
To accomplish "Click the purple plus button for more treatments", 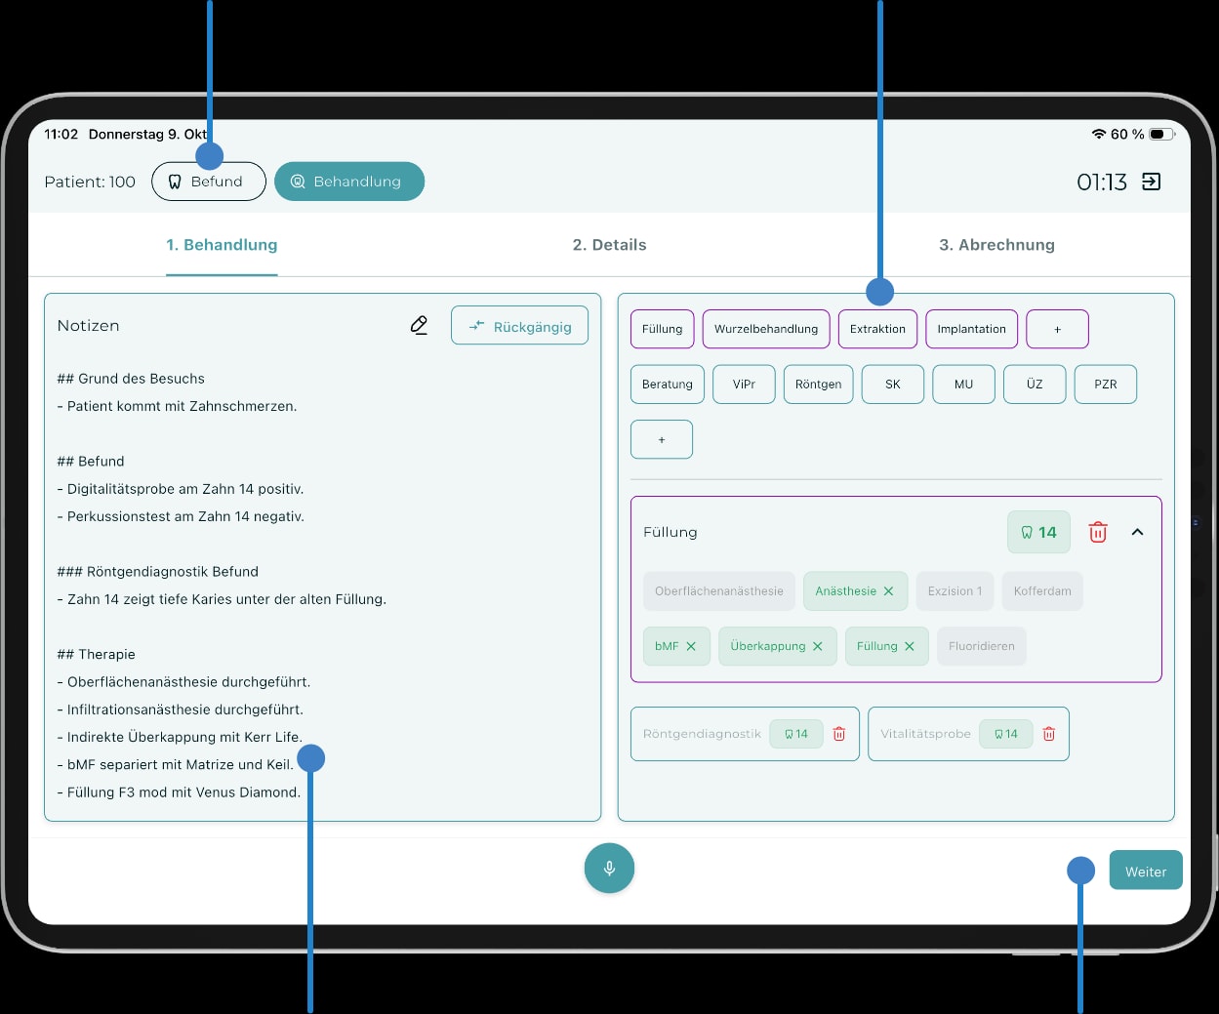I will coord(1057,329).
